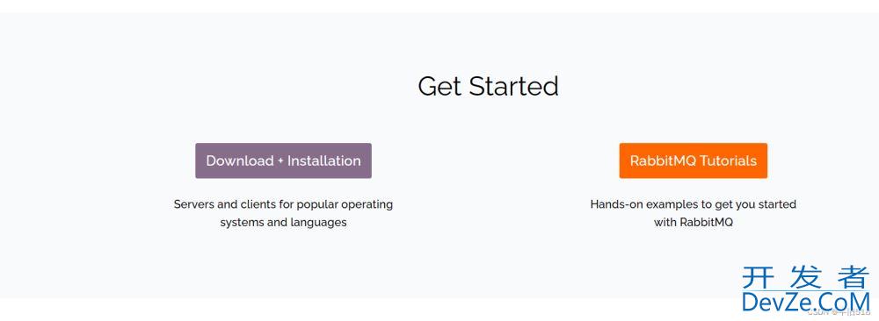
Task: Click the word "Servers" in the left description
Action: tap(193, 204)
